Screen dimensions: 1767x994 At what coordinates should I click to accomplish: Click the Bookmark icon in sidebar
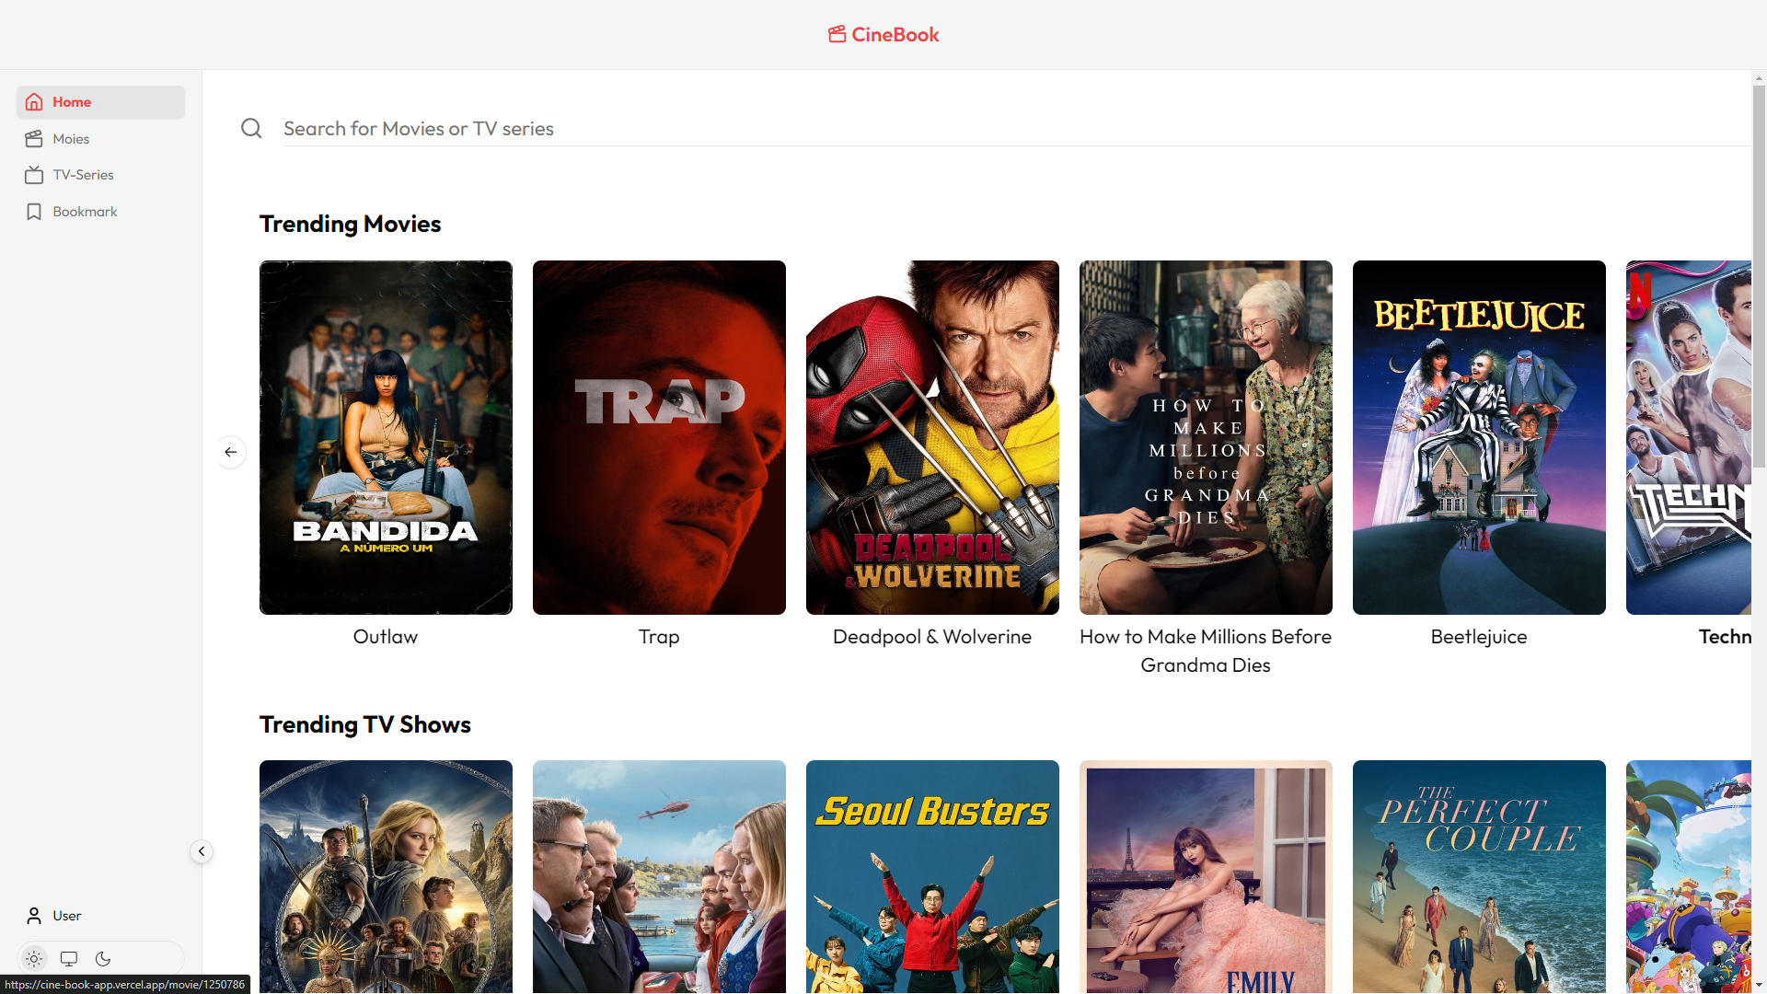coord(34,212)
